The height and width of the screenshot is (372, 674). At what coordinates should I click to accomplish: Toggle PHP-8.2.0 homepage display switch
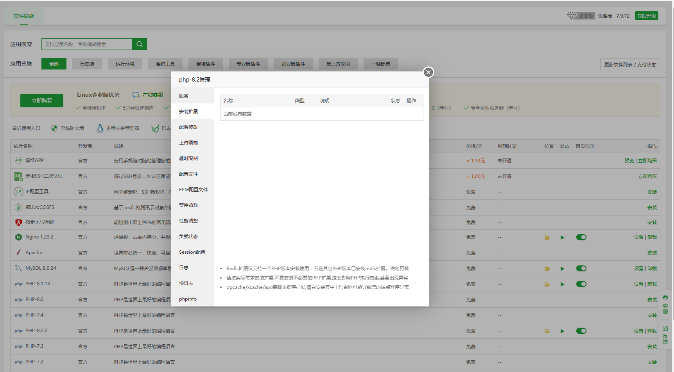581,331
